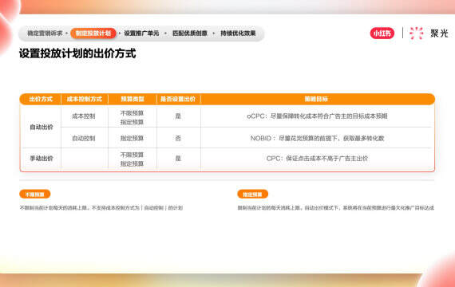
Task: Click the oCPC strategy description
Action: click(317, 116)
